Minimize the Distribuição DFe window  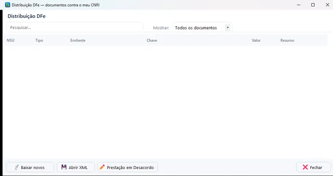click(299, 5)
